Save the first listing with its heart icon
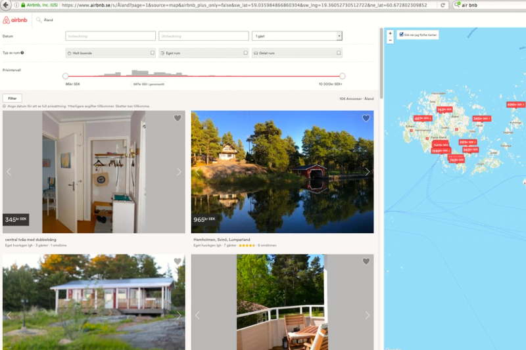The image size is (526, 350). [x=178, y=118]
